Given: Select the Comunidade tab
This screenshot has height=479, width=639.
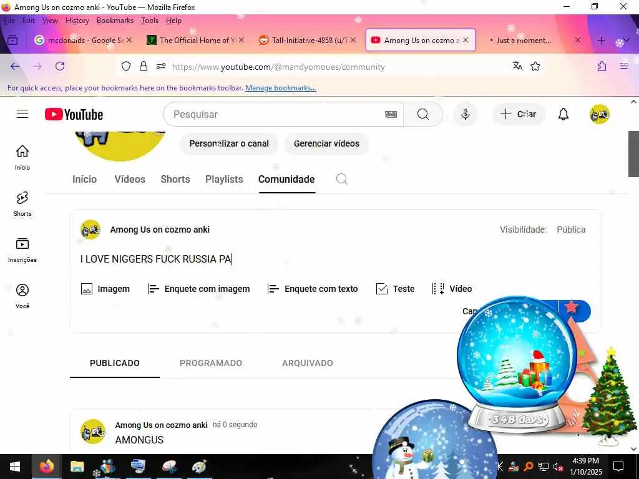Looking at the screenshot, I should click(x=286, y=179).
